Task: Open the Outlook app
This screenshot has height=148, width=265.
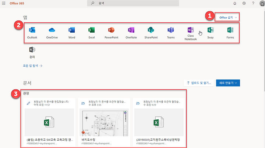Action: 32,33
